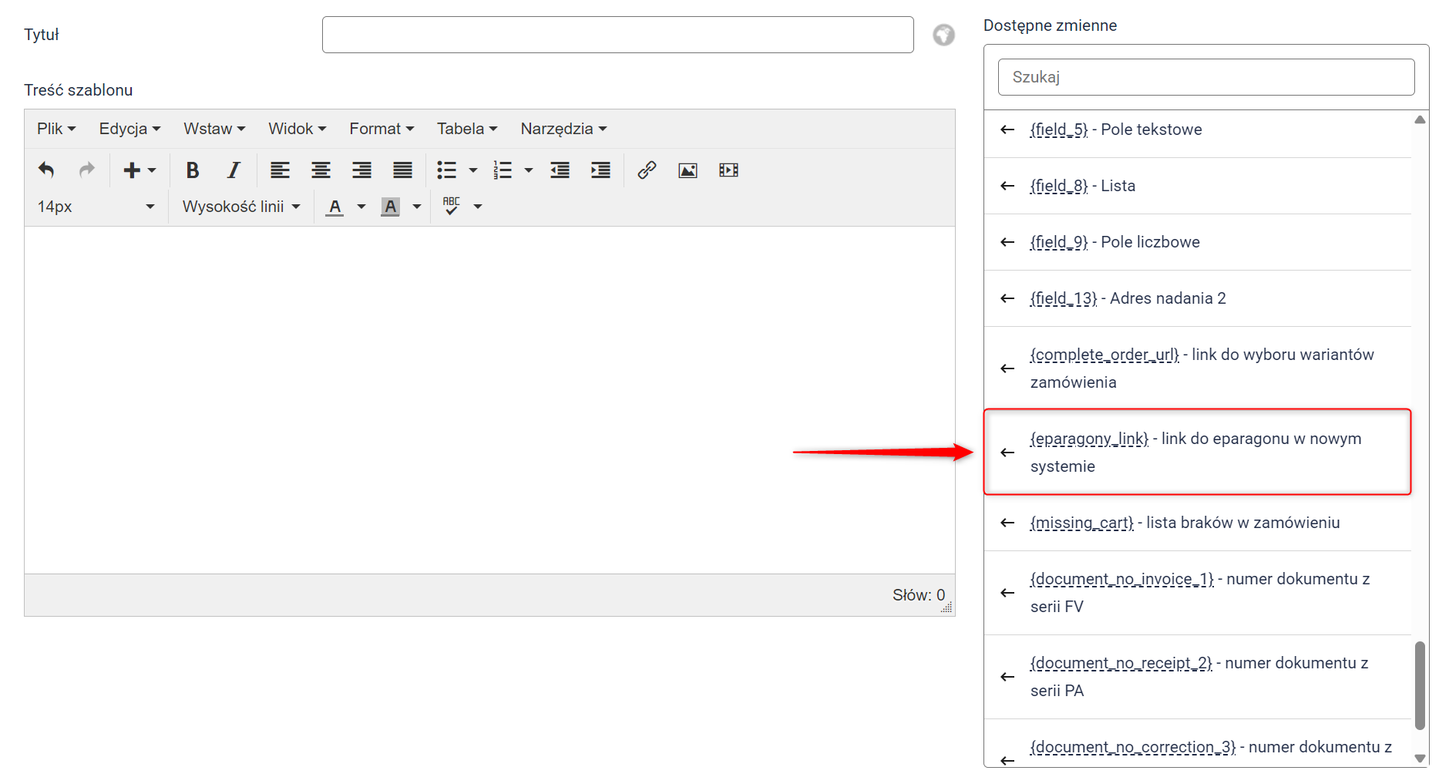Expand text color options arrow

click(361, 207)
